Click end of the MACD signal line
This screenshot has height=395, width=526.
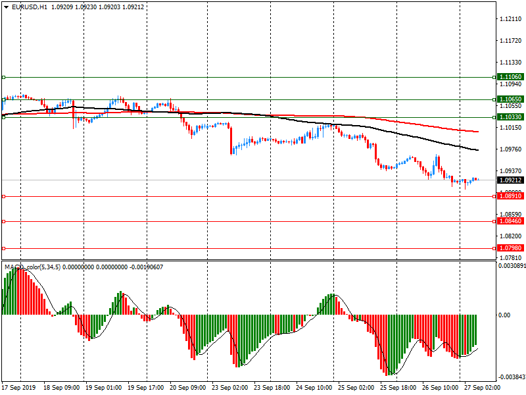477,349
